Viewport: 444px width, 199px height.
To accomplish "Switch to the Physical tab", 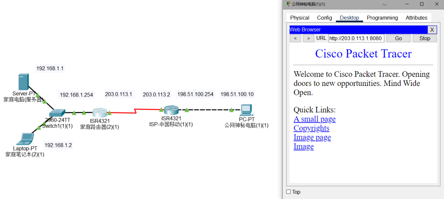I will coord(300,18).
